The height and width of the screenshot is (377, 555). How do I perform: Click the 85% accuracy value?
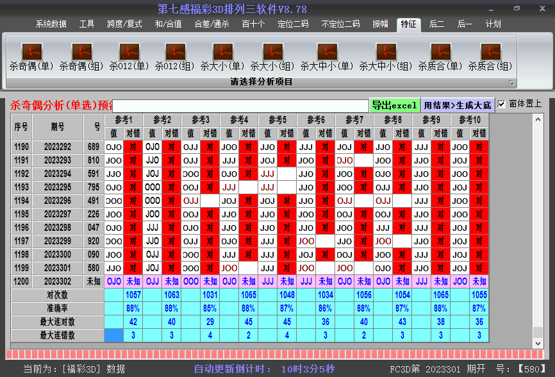pos(210,308)
